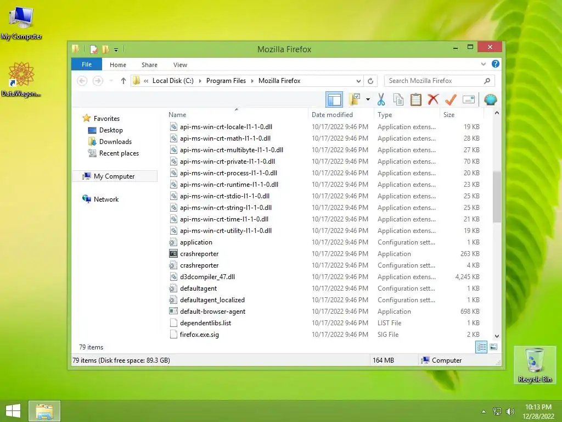Click the search magnifier icon
562x422 pixels.
point(487,81)
